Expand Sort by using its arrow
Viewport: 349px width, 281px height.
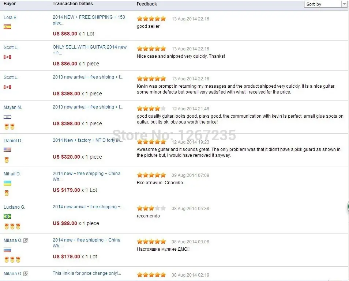[x=344, y=4]
